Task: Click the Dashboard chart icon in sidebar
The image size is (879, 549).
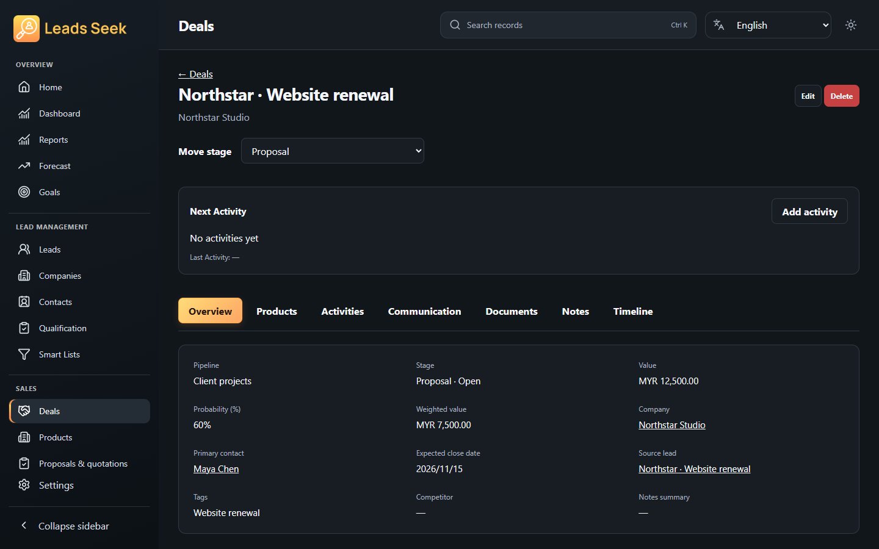Action: coord(24,113)
